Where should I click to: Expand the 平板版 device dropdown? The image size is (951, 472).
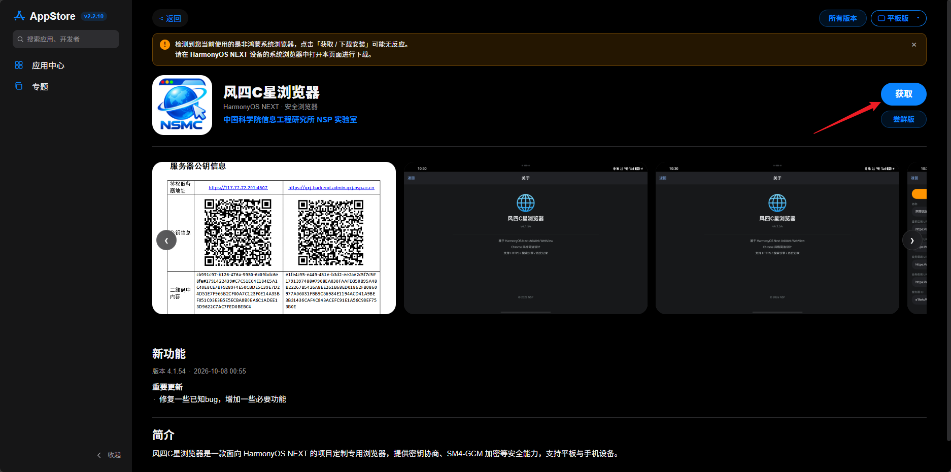pyautogui.click(x=898, y=18)
